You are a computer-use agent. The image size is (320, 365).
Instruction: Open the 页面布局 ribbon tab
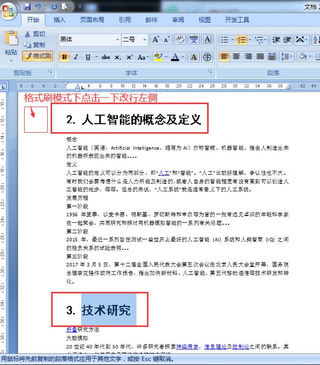point(92,20)
